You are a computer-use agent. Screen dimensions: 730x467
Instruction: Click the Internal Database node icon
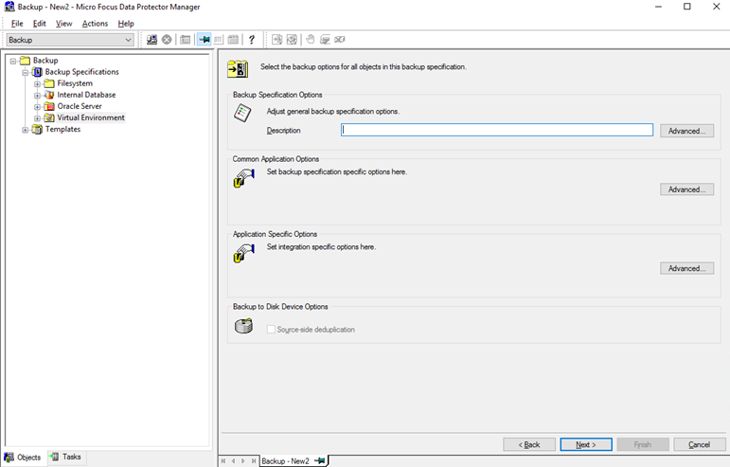click(x=49, y=95)
